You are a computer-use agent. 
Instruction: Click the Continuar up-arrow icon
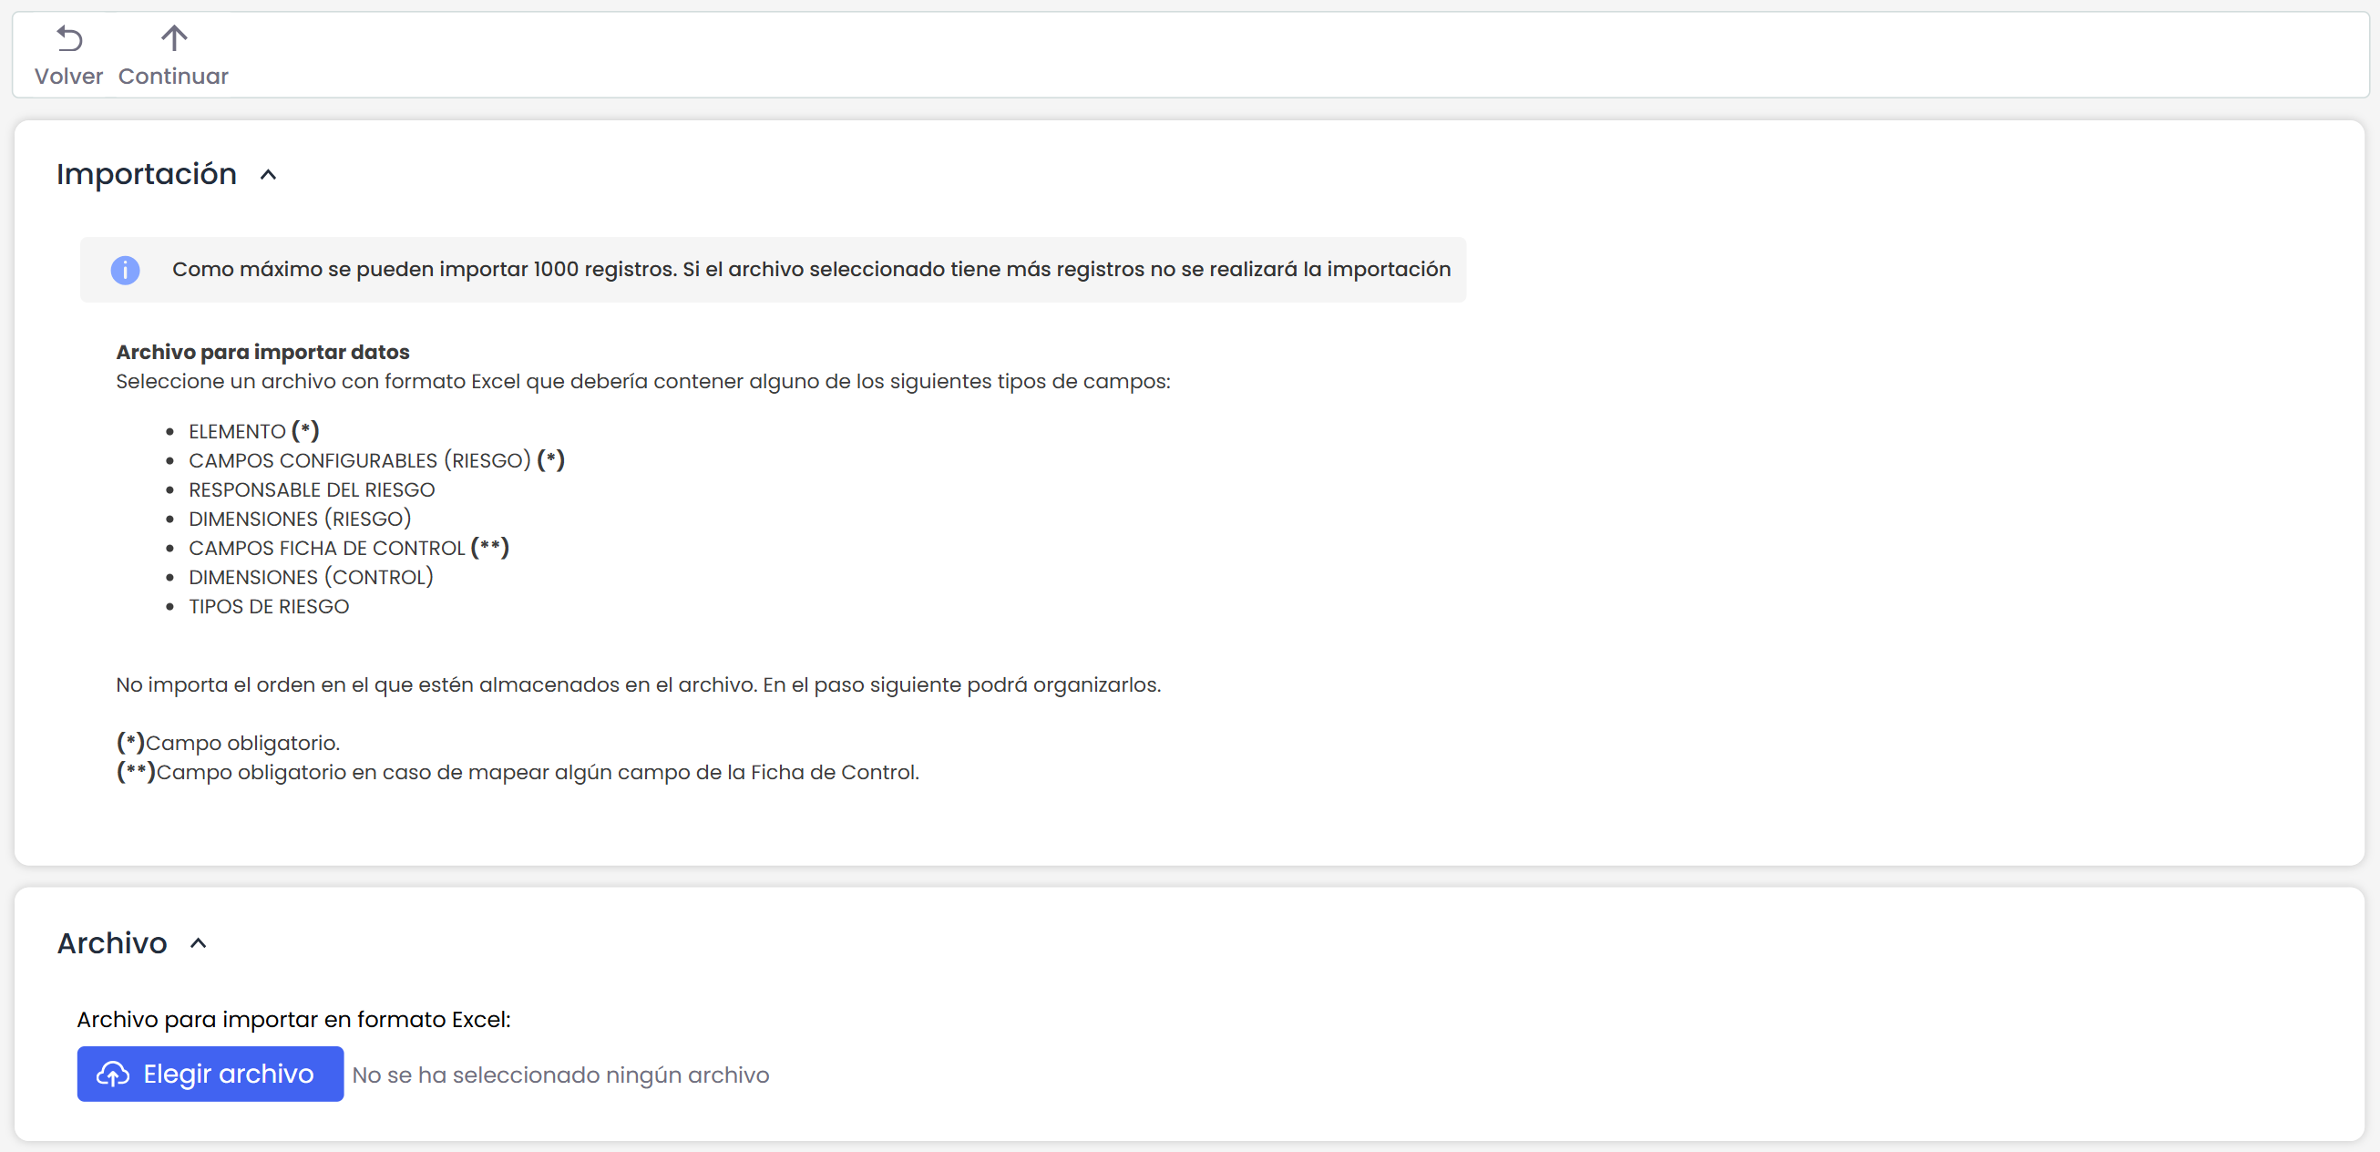click(x=174, y=38)
